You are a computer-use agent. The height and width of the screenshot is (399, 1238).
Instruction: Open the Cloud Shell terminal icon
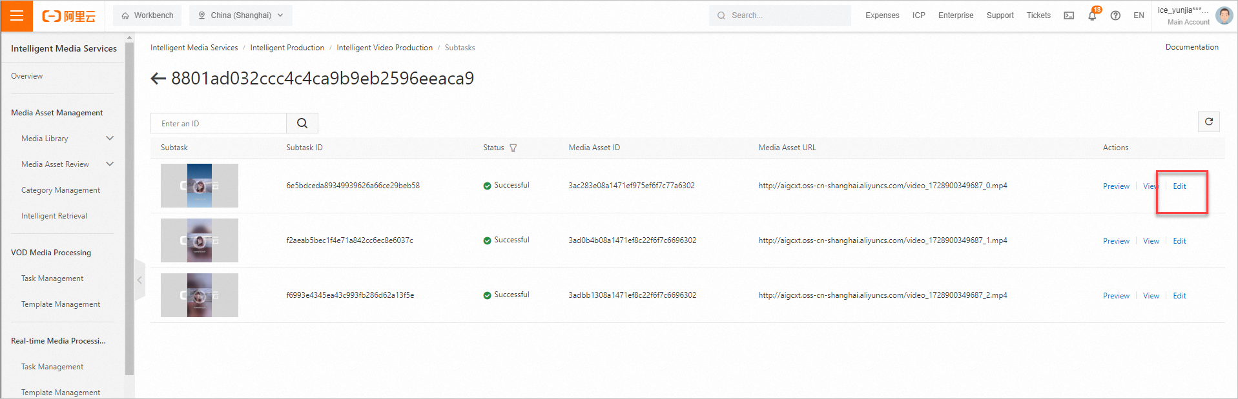pyautogui.click(x=1069, y=15)
